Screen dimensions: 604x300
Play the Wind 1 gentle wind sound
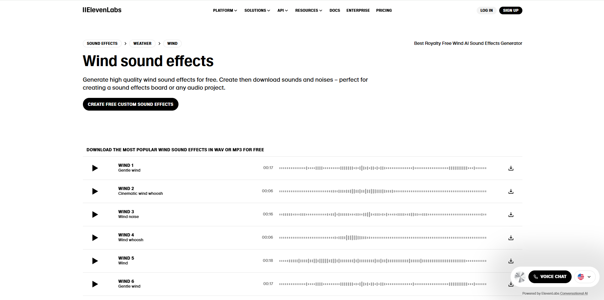[95, 168]
